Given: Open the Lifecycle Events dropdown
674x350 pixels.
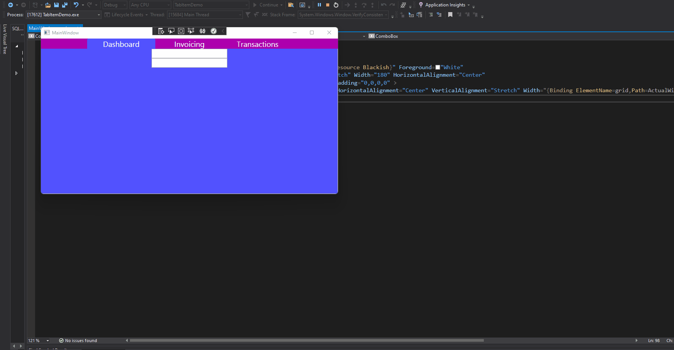Looking at the screenshot, I should [126, 15].
